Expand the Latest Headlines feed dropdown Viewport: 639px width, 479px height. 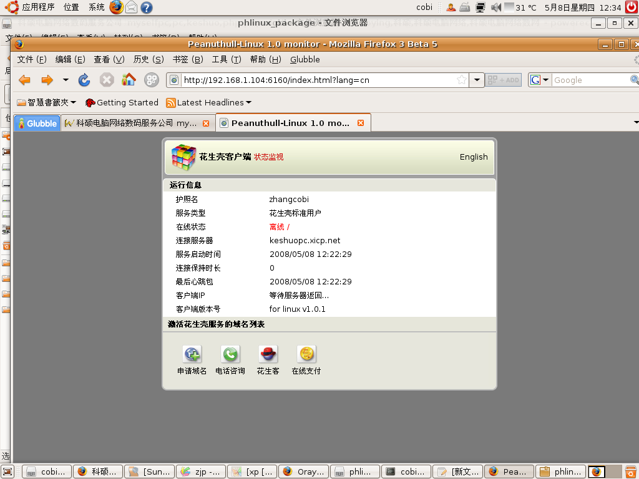[x=208, y=103]
